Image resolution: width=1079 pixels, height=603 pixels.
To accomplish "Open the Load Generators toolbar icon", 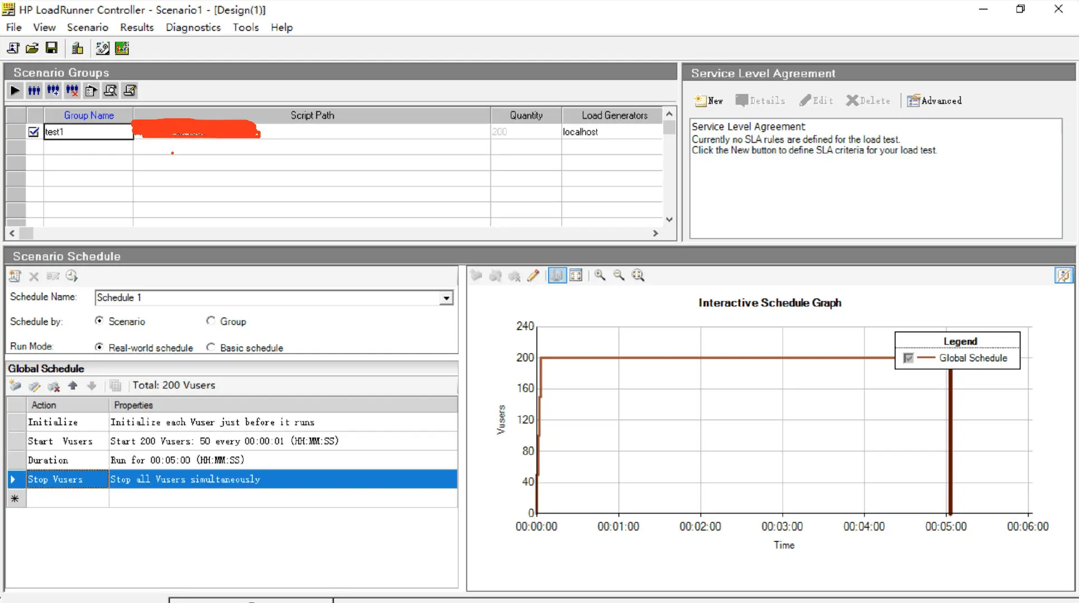I will point(78,49).
